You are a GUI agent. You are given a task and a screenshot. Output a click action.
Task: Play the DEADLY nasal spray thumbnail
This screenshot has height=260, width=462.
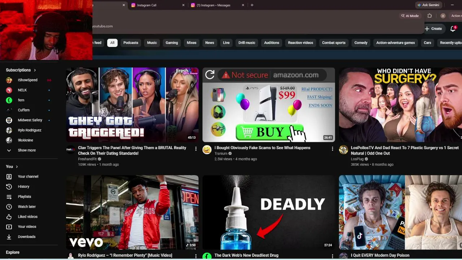click(269, 212)
